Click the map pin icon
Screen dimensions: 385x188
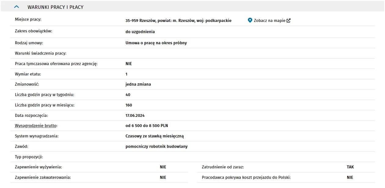[x=250, y=20]
